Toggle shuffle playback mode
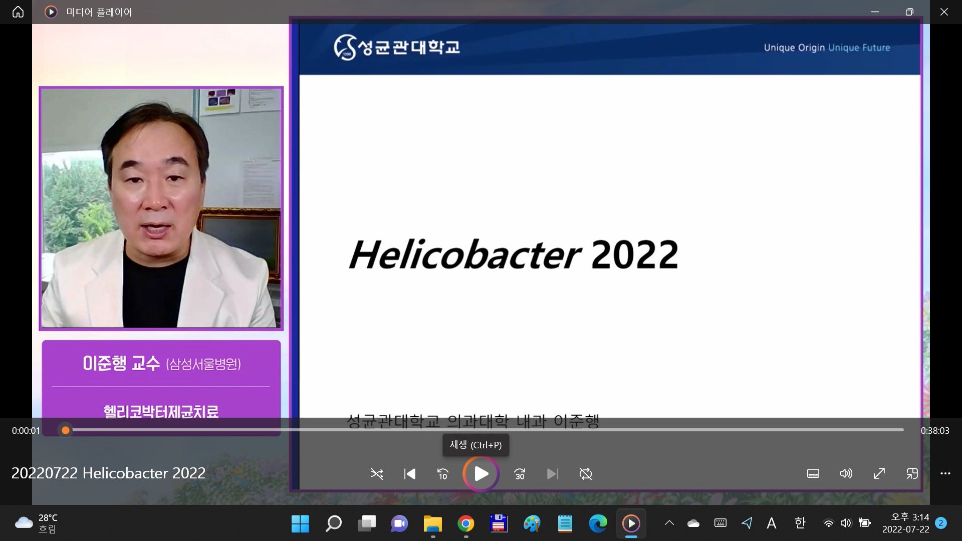Image resolution: width=962 pixels, height=541 pixels. [376, 473]
